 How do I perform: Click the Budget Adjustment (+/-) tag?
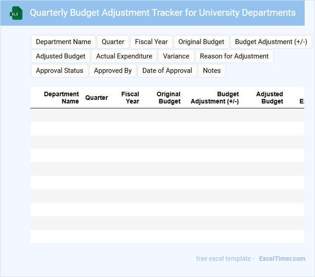(271, 42)
